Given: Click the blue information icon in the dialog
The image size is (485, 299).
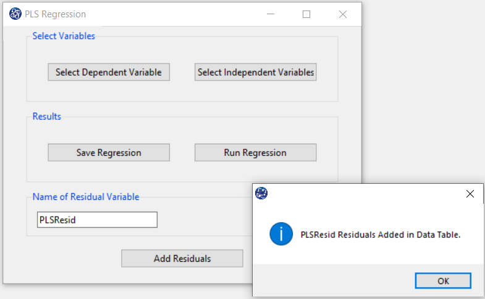Looking at the screenshot, I should (x=281, y=235).
